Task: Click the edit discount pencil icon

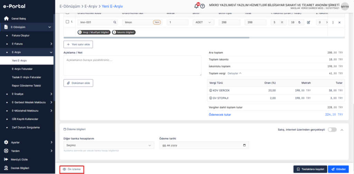Action: [x=308, y=22]
